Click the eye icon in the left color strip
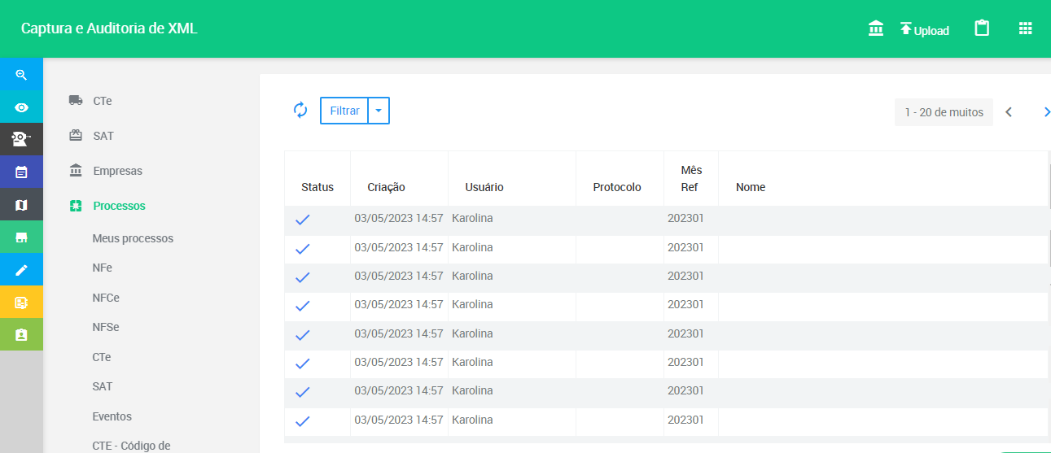Viewport: 1051px width, 453px height. (21, 107)
